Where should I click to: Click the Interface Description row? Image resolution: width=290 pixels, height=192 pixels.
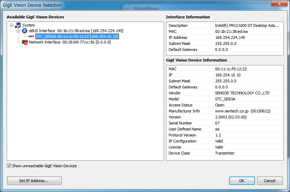coord(224,25)
